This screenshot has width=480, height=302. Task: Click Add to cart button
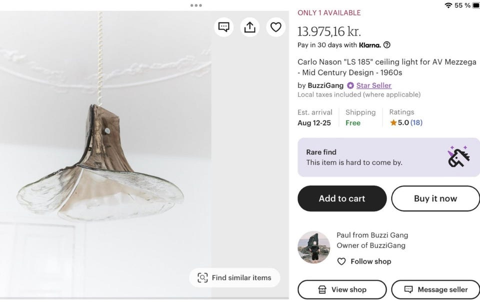click(x=342, y=198)
